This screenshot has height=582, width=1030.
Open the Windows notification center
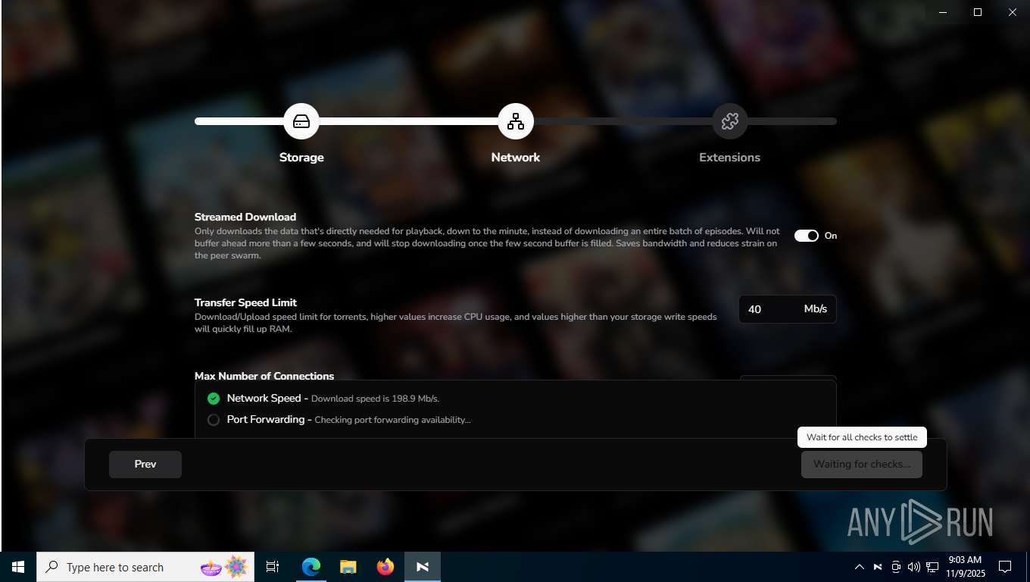[x=1005, y=567]
